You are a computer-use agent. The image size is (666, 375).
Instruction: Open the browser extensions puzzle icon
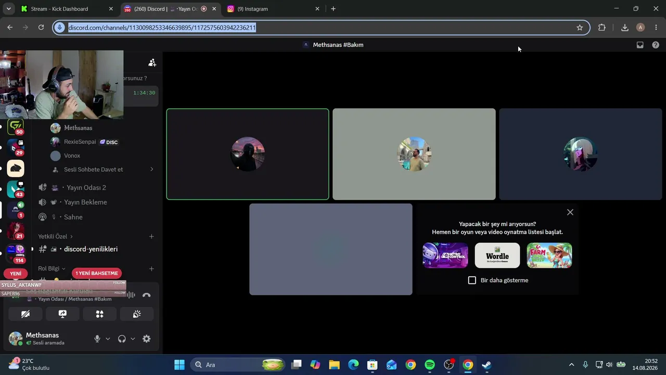pyautogui.click(x=602, y=28)
